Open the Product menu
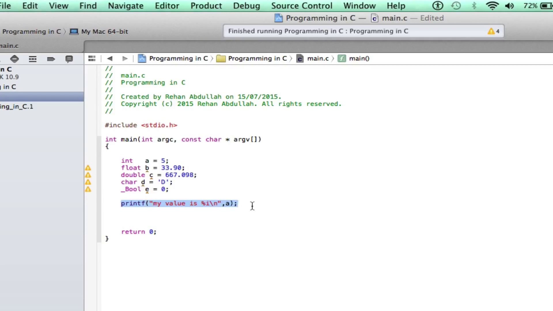553x311 pixels. click(206, 6)
